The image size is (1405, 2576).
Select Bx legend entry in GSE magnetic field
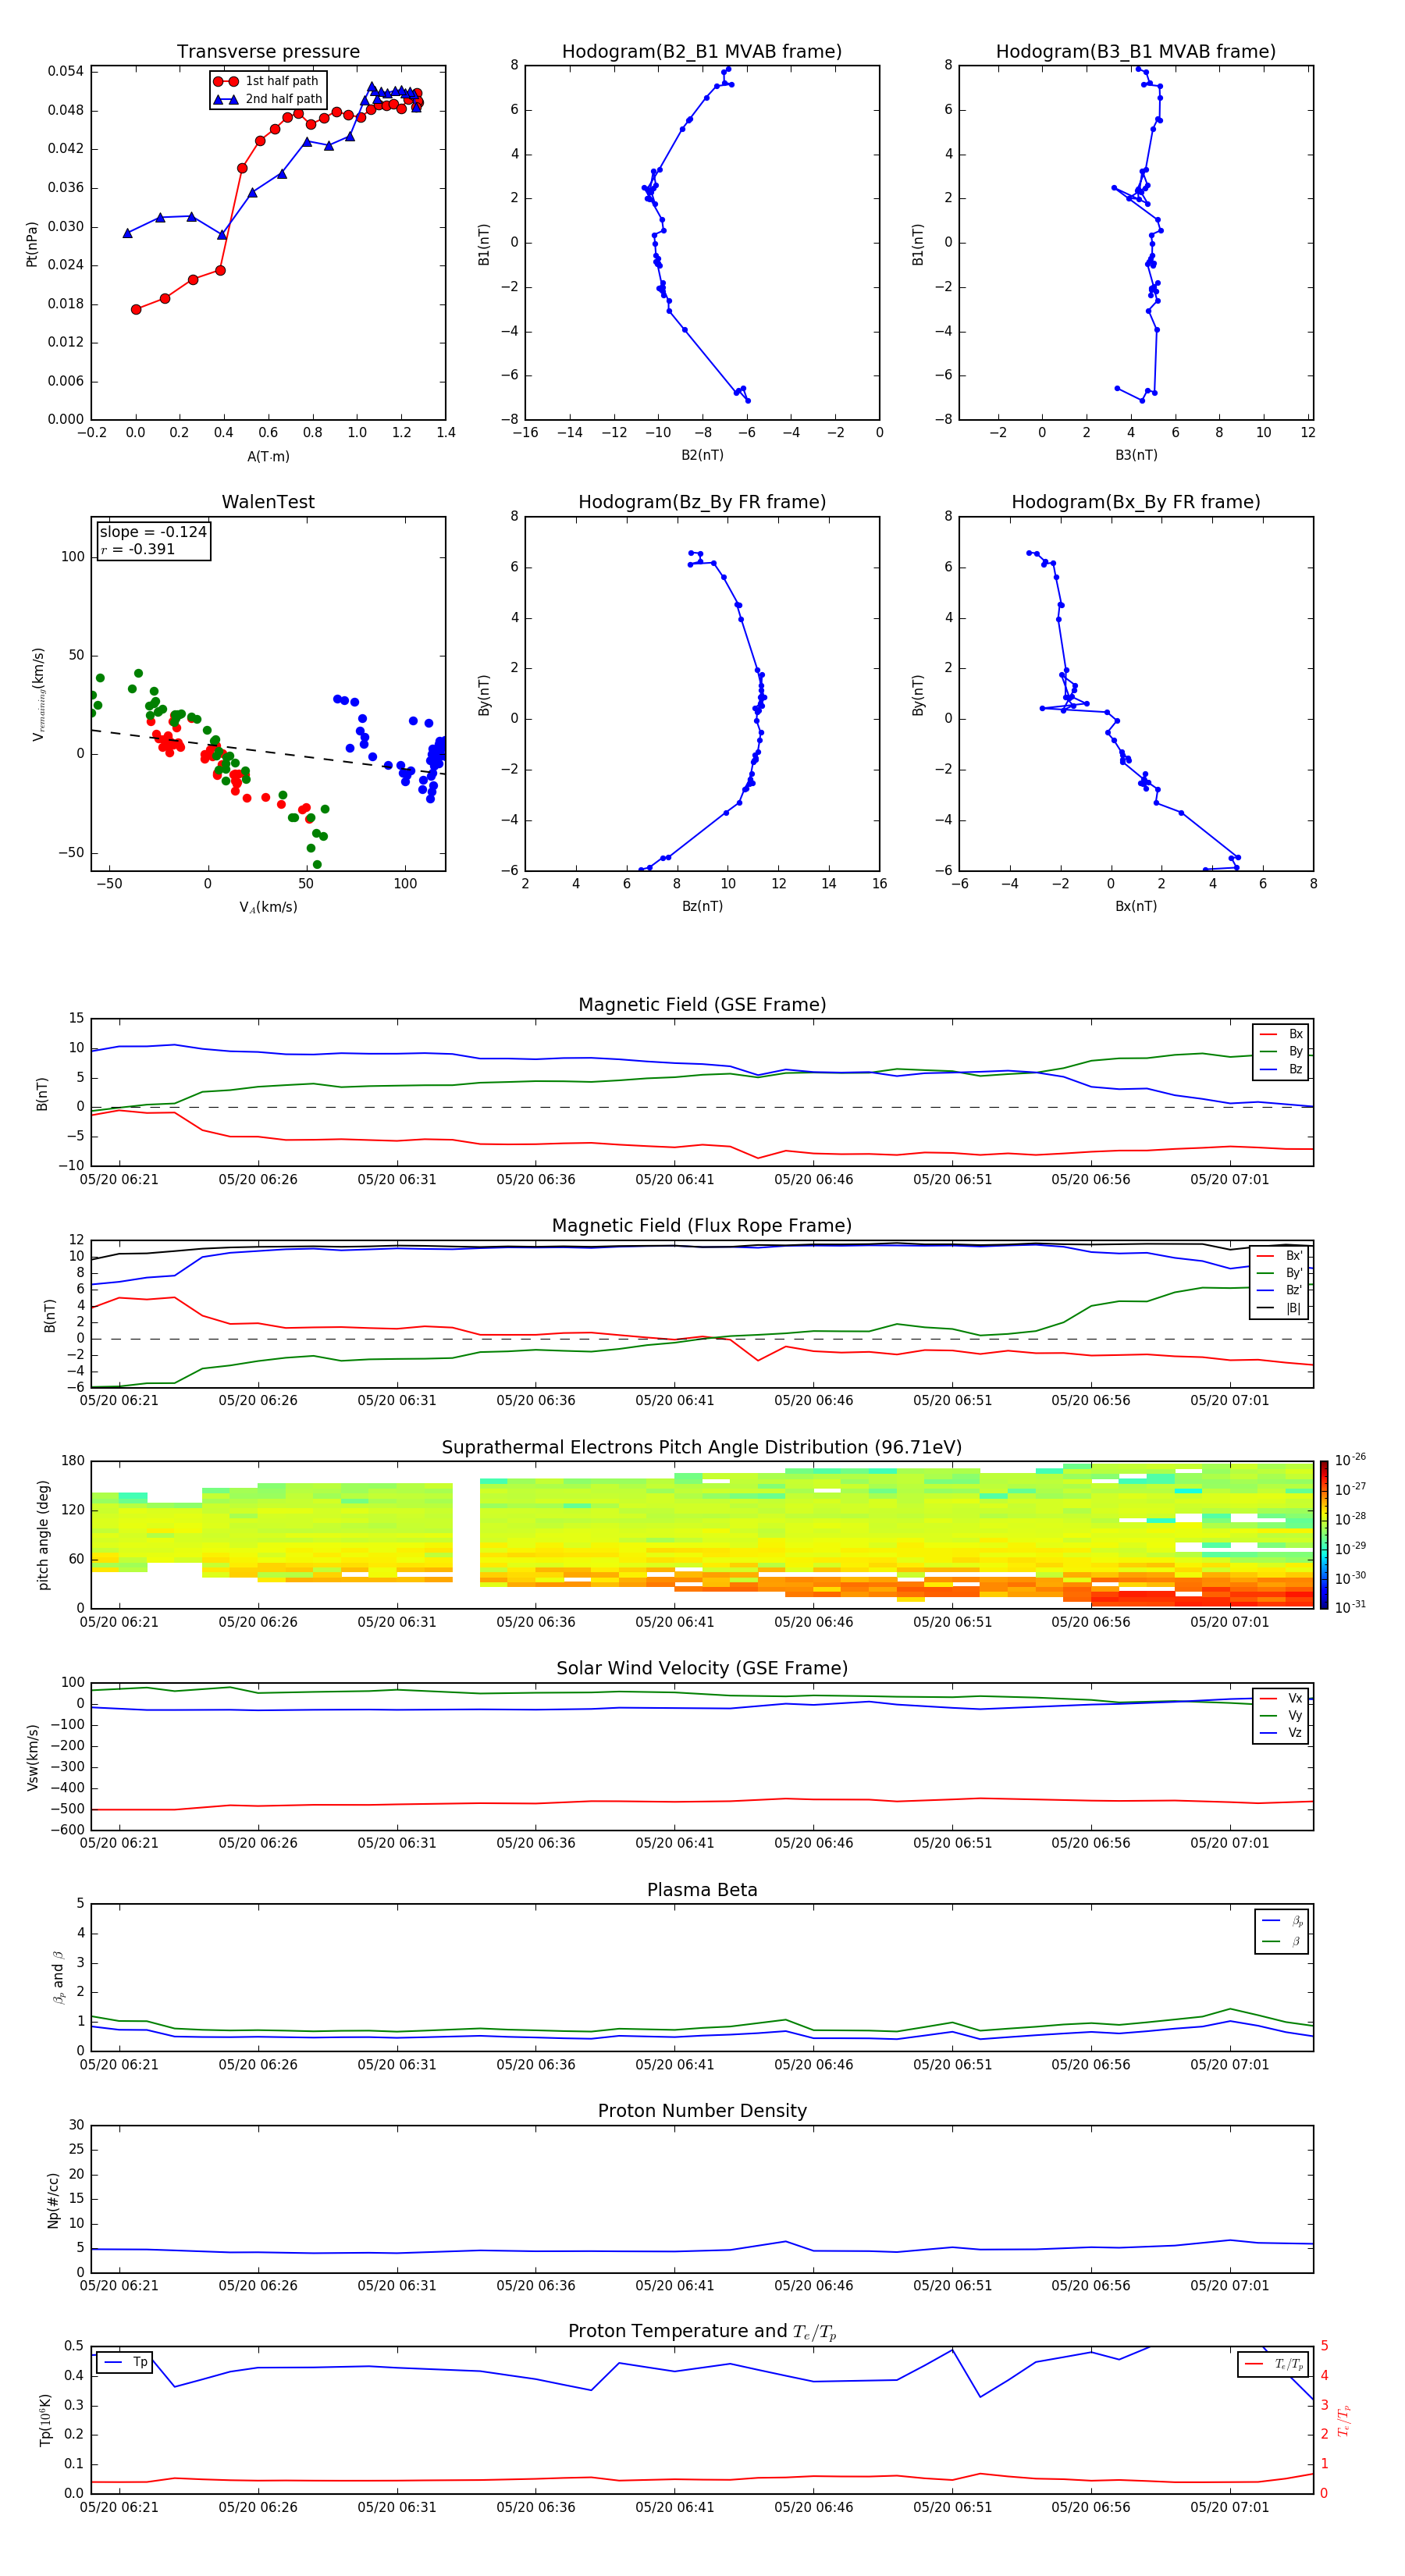(1281, 1034)
